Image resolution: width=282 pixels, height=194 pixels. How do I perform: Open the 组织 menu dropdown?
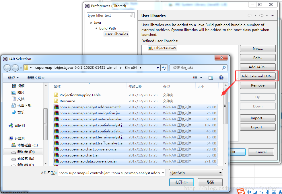pyautogui.click(x=13, y=78)
